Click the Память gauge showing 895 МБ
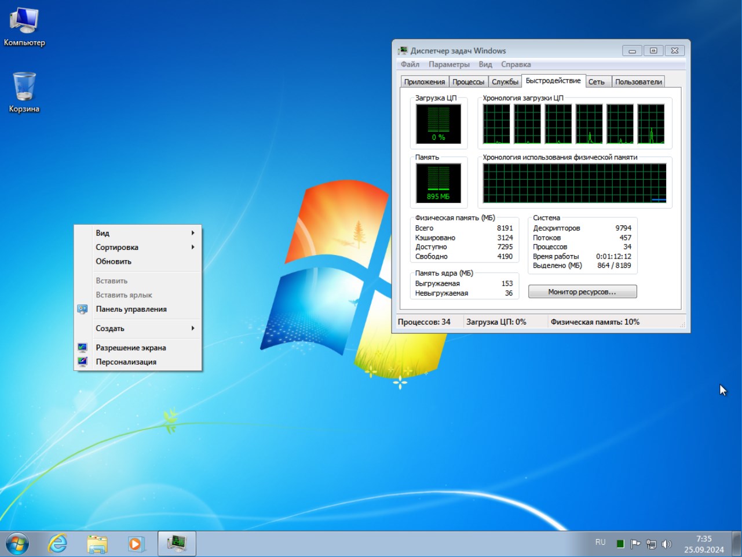 click(438, 183)
